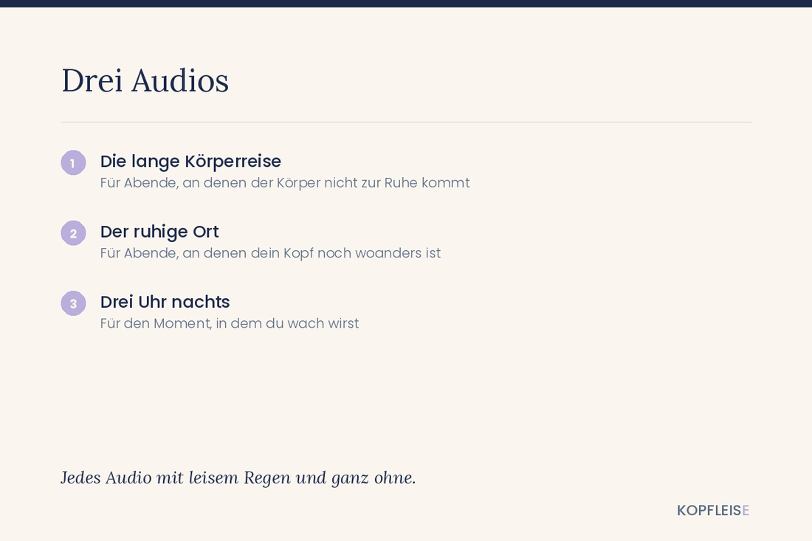
Task: Open "Die lange Körperreise" audio heading
Action: [x=190, y=162]
